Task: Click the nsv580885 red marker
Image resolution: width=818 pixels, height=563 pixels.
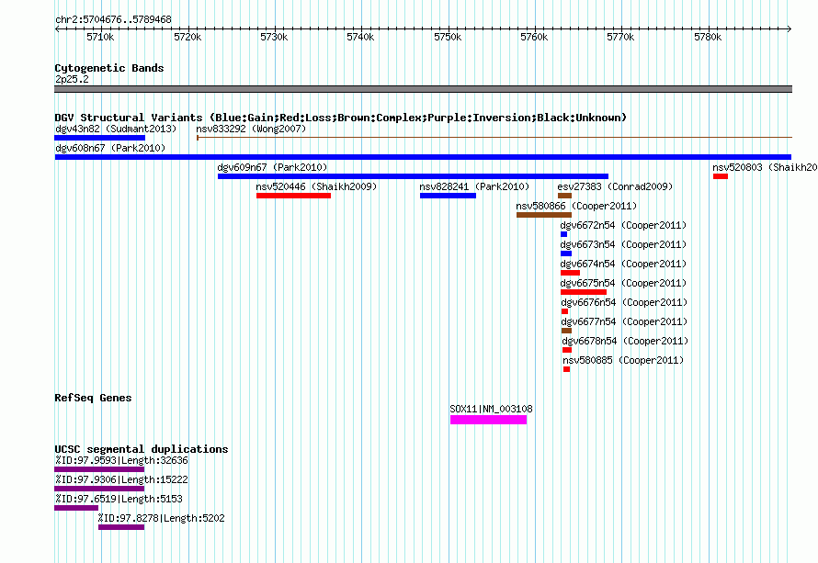Action: pos(566,369)
